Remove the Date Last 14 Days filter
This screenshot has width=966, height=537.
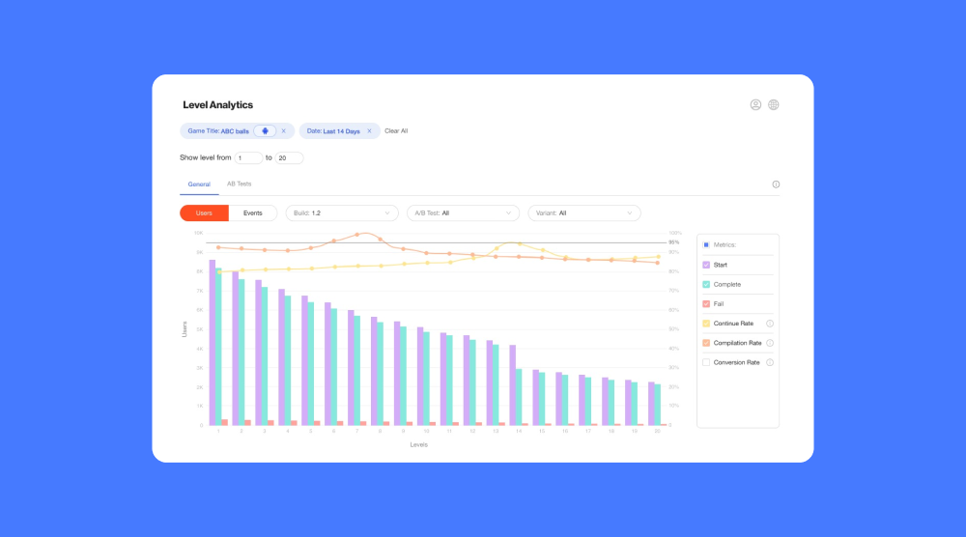coord(369,131)
